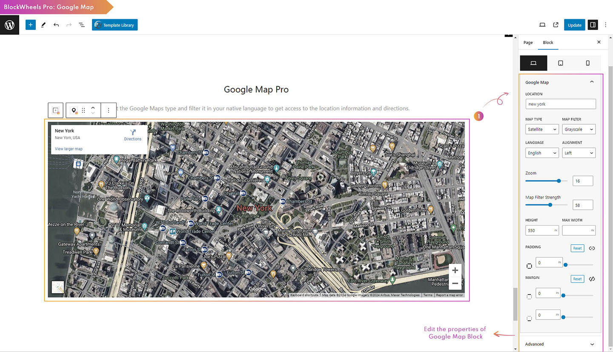Switch to the Page tab
The height and width of the screenshot is (352, 613).
(x=528, y=43)
